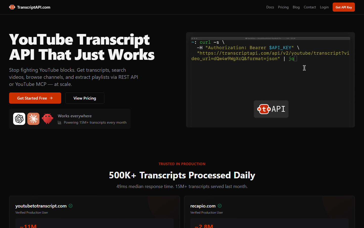Open the Docs page
364x228 pixels.
pyautogui.click(x=270, y=7)
